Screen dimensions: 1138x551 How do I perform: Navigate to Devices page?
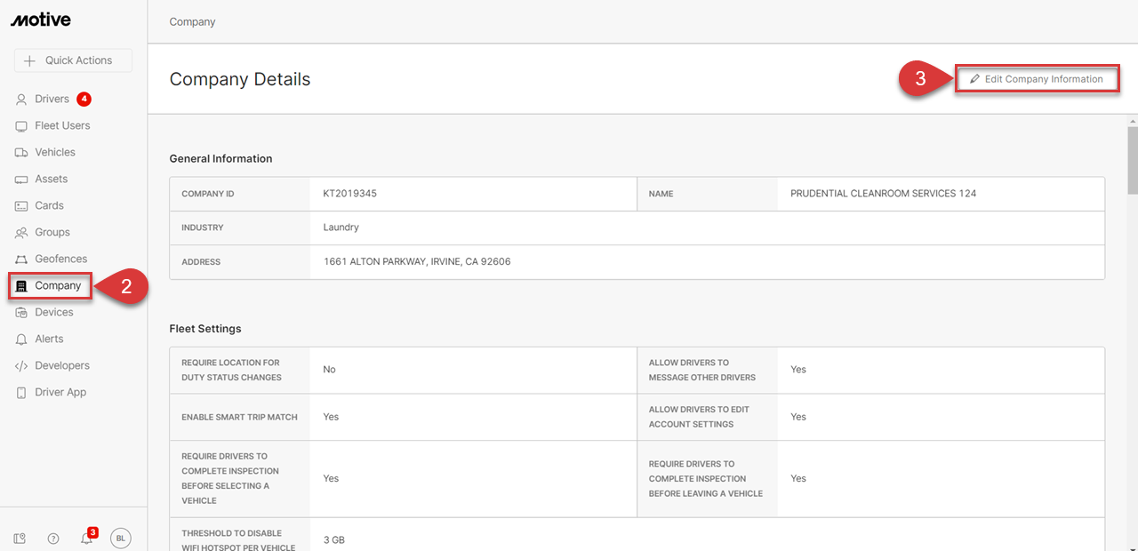pos(53,313)
